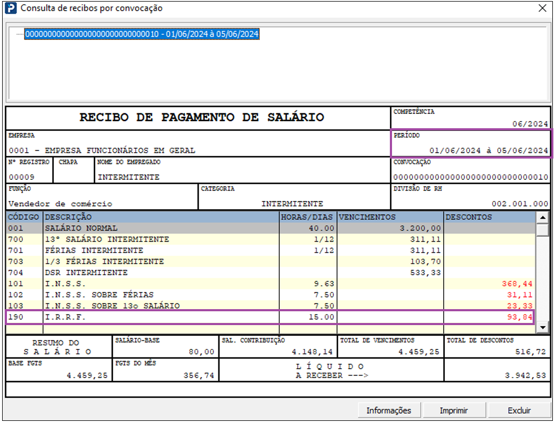Click the VENCIMENTOS column header
555x423 pixels.
pyautogui.click(x=390, y=217)
